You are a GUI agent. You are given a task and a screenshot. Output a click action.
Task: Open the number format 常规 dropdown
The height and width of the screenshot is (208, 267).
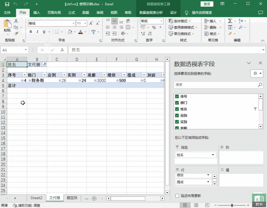tap(161, 21)
